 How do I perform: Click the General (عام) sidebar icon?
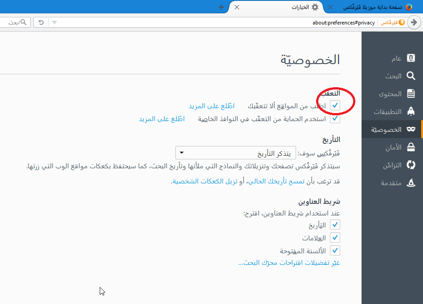pyautogui.click(x=411, y=58)
